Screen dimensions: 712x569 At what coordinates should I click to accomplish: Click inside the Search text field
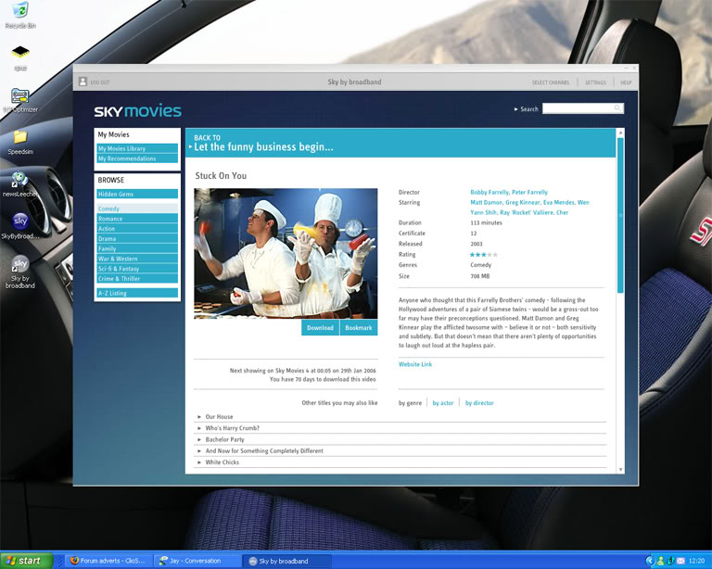click(x=577, y=108)
